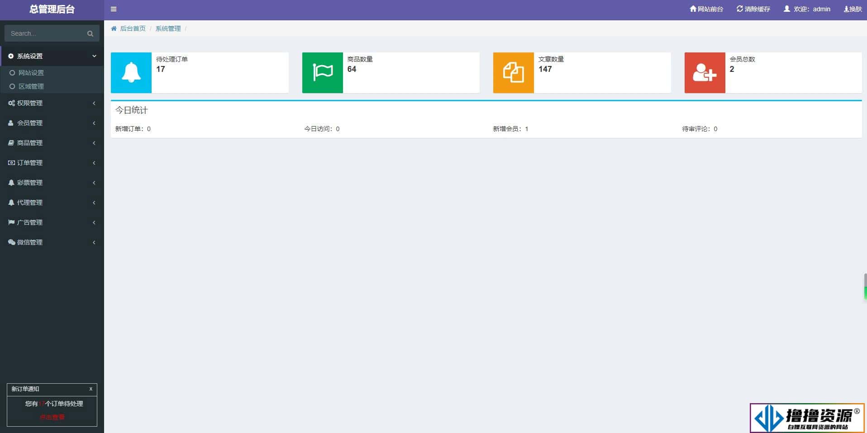Expand the 权限管理 chevron
Screen dimensions: 867x433
[94, 103]
